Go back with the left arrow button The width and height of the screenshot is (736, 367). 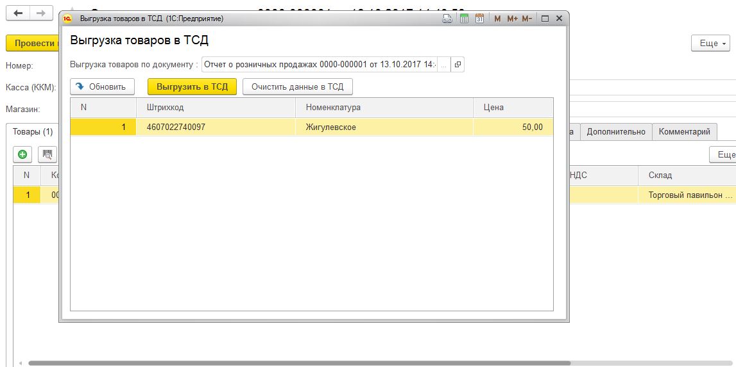pyautogui.click(x=18, y=13)
